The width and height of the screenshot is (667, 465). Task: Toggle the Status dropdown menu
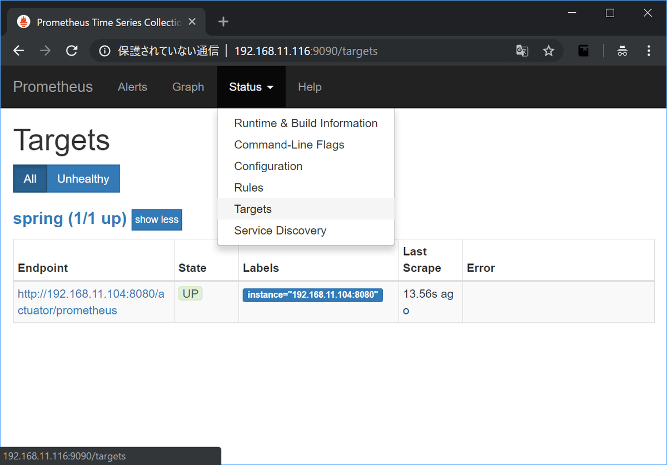(x=251, y=87)
